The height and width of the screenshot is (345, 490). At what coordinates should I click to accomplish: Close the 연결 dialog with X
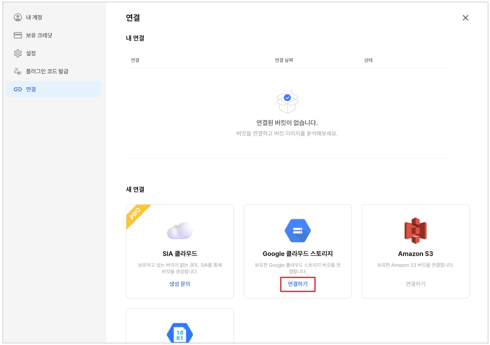(x=465, y=18)
